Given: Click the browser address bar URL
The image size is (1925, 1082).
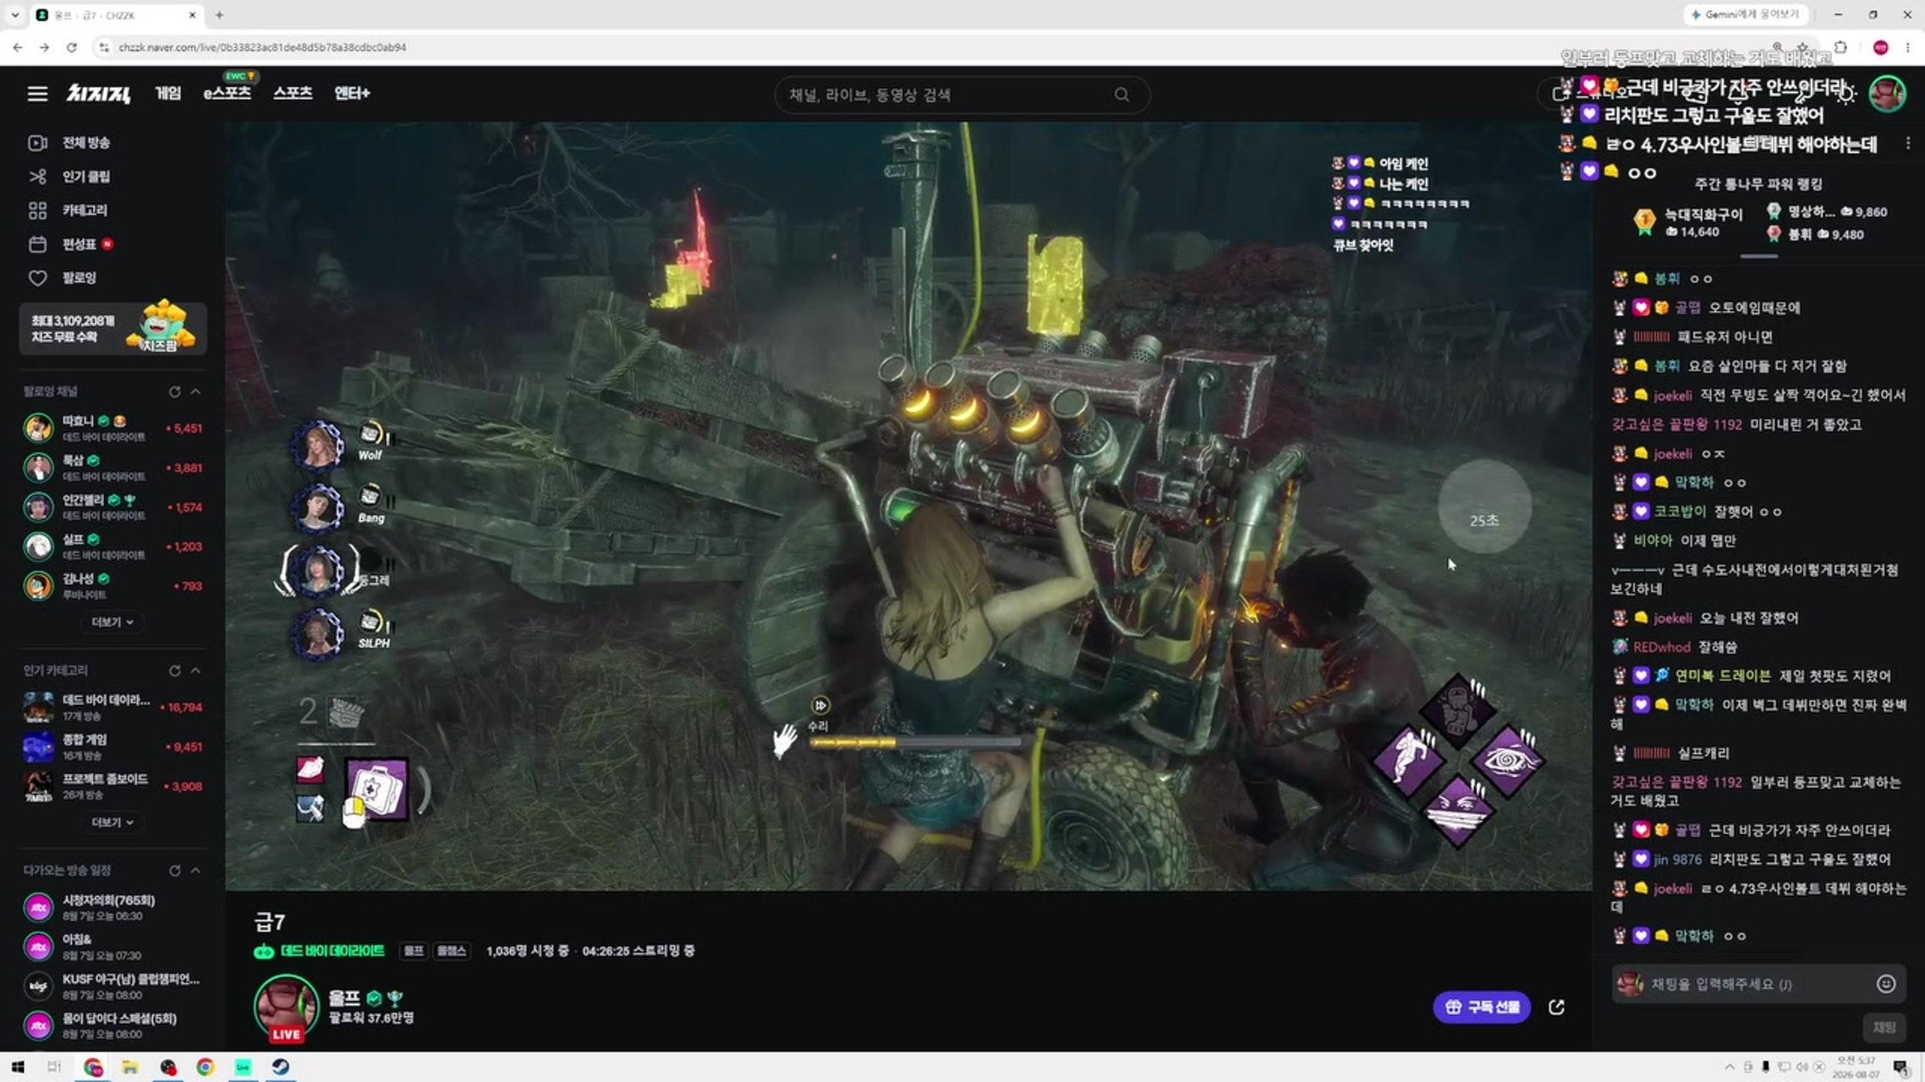Looking at the screenshot, I should (262, 47).
